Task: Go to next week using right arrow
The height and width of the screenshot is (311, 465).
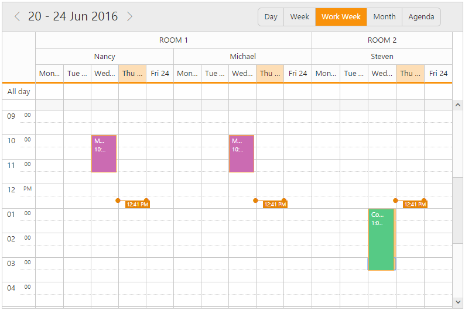Action: (x=129, y=16)
